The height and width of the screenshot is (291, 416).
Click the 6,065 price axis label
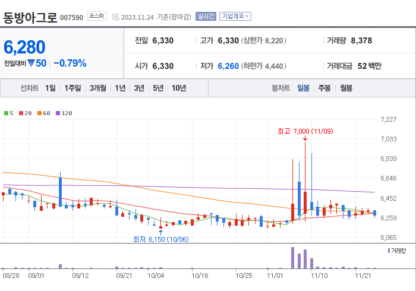[x=389, y=238]
